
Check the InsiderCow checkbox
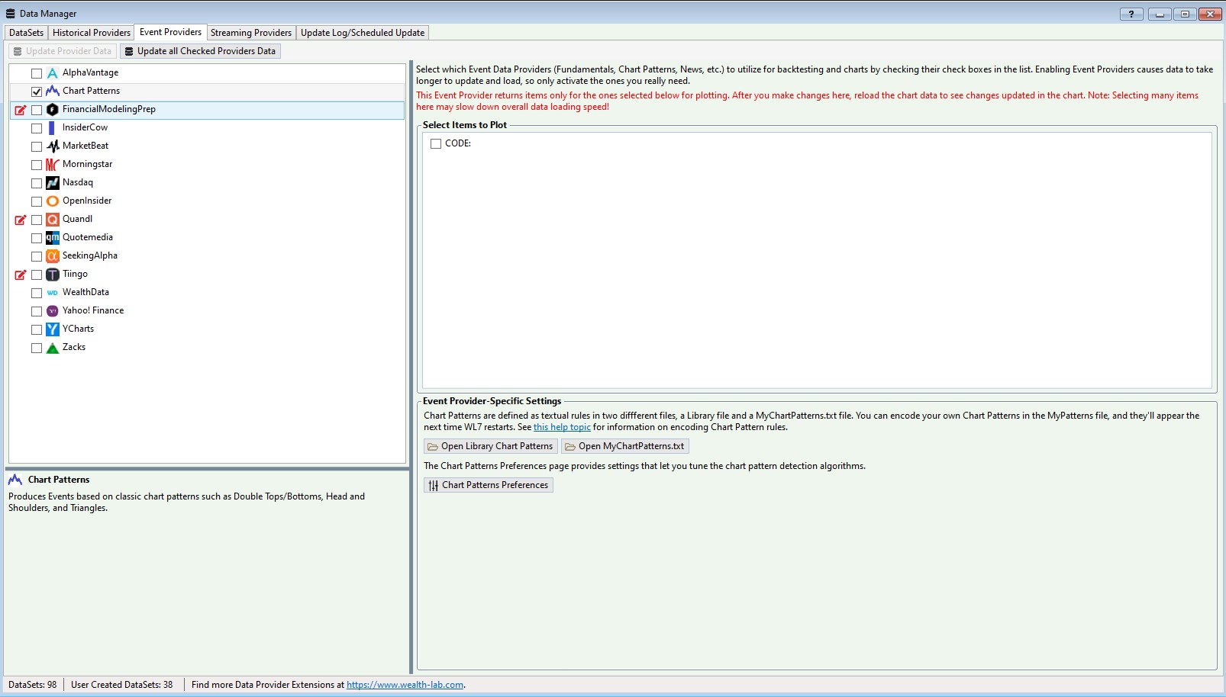(x=37, y=128)
